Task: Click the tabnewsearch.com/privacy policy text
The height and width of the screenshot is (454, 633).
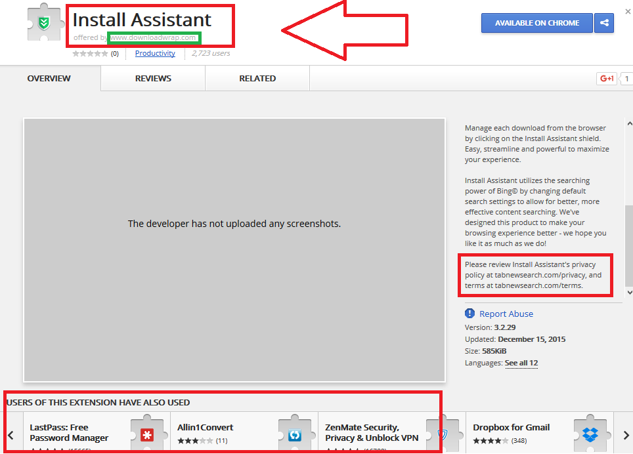Action: pos(540,275)
